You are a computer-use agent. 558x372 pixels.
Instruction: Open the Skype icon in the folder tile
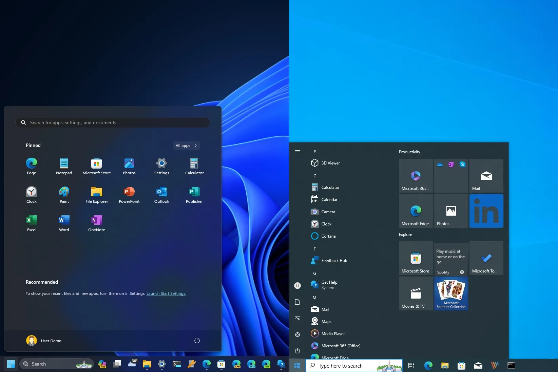(462, 165)
